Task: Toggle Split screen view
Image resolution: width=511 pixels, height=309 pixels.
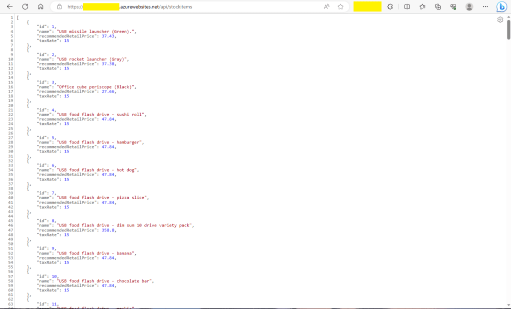Action: 407,7
